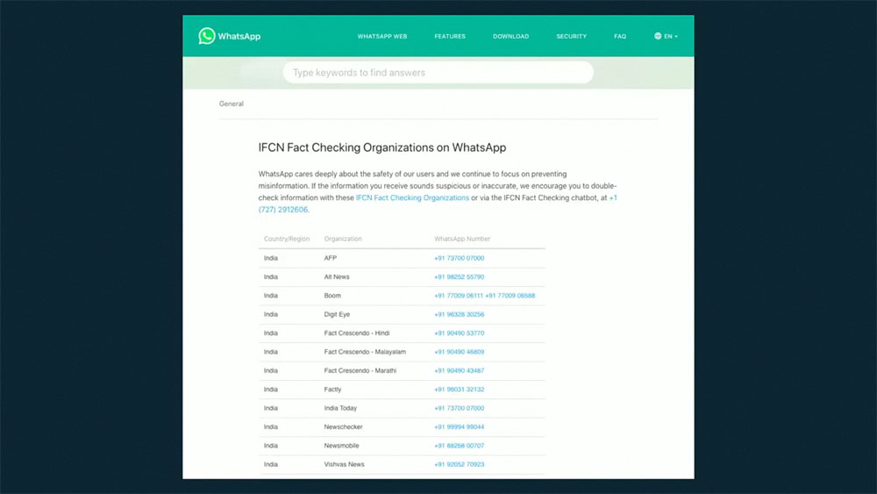Screen dimensions: 877x494
Task: Click Factly's number +91 96031 32132
Action: (x=459, y=390)
